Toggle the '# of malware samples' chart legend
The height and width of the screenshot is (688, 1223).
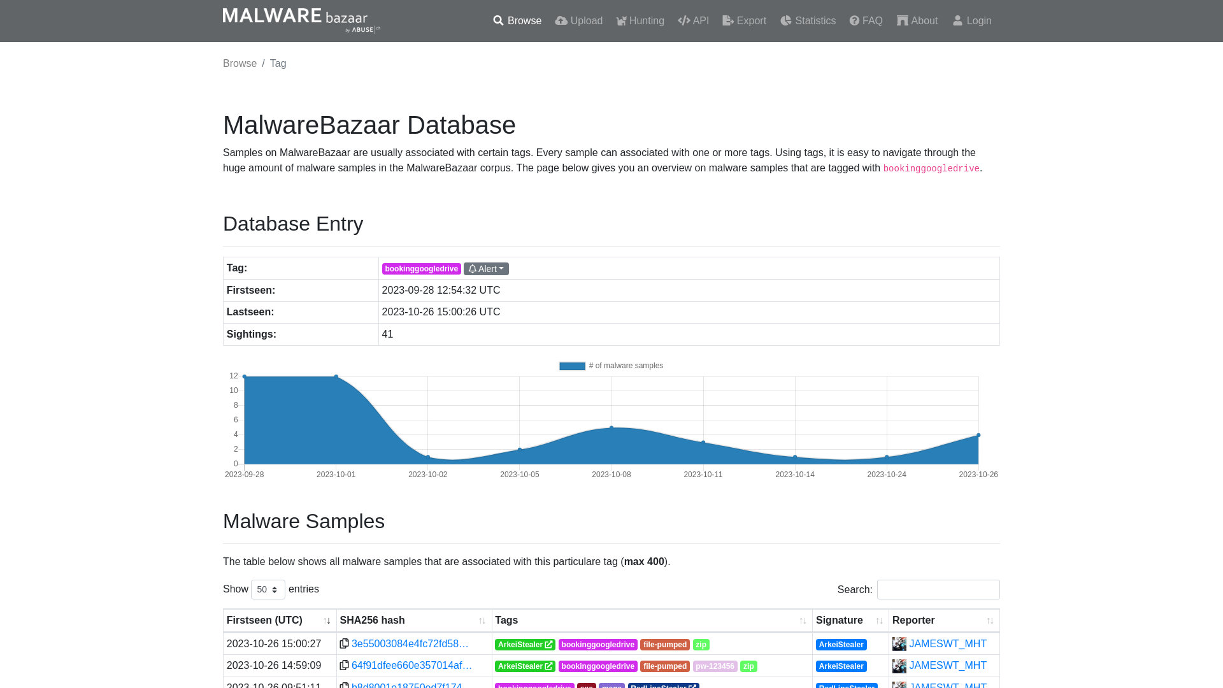coord(611,366)
